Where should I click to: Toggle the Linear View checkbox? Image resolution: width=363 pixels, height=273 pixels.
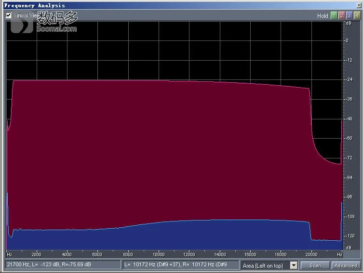tap(8, 15)
